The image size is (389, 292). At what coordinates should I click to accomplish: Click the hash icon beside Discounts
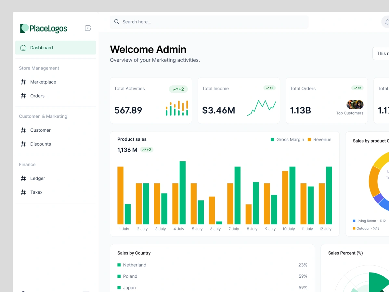pyautogui.click(x=23, y=144)
